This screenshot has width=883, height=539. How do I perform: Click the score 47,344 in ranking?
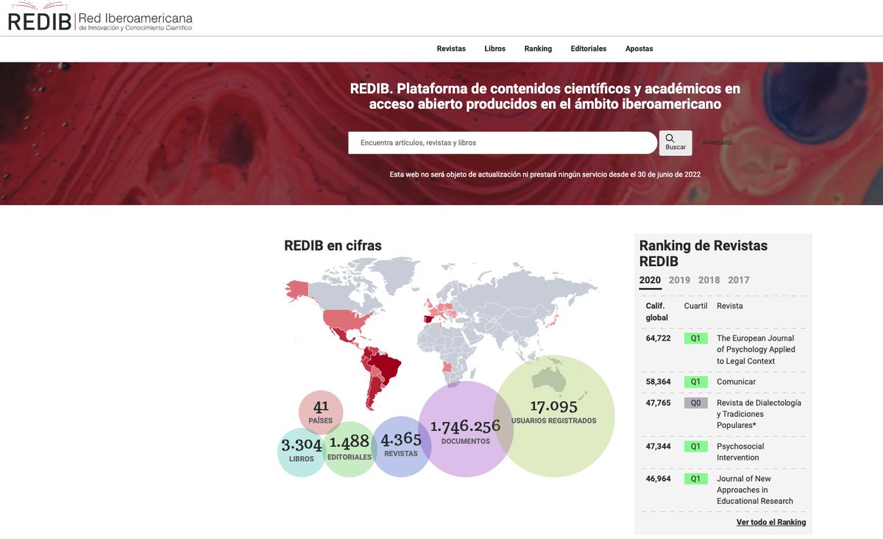click(x=659, y=446)
